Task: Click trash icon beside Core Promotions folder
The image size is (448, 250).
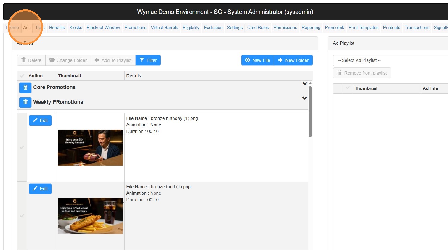Action: (25, 88)
